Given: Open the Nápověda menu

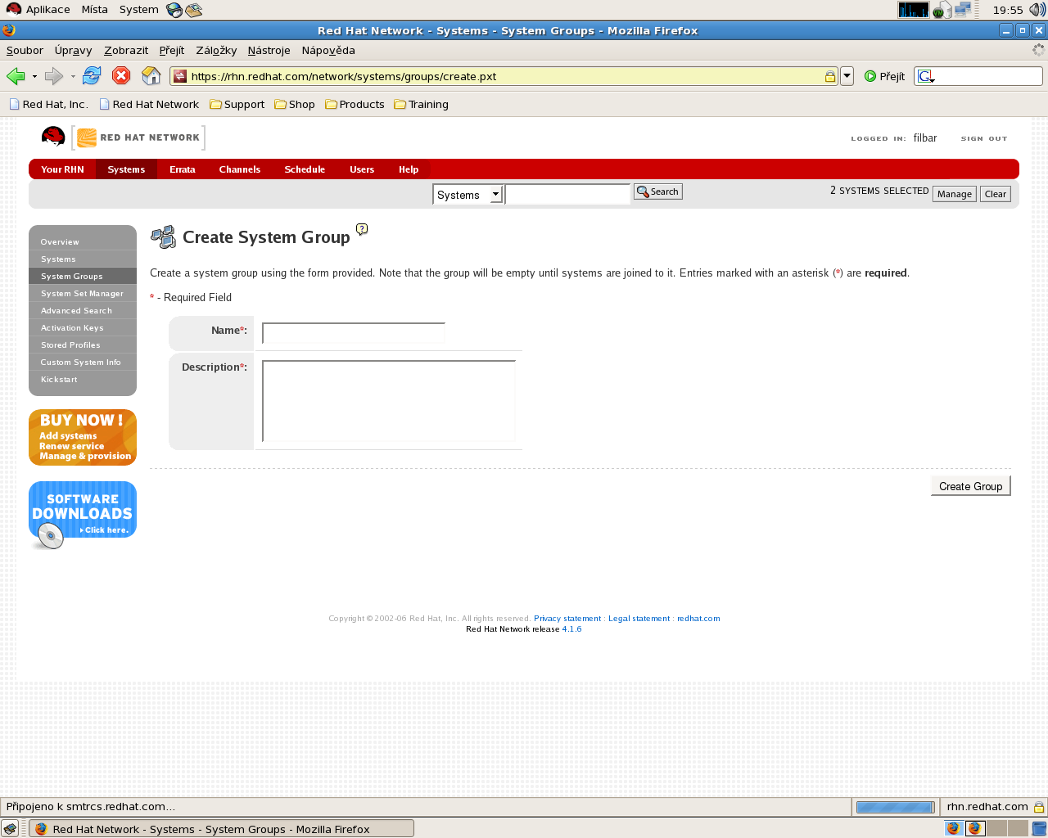Looking at the screenshot, I should (x=328, y=50).
